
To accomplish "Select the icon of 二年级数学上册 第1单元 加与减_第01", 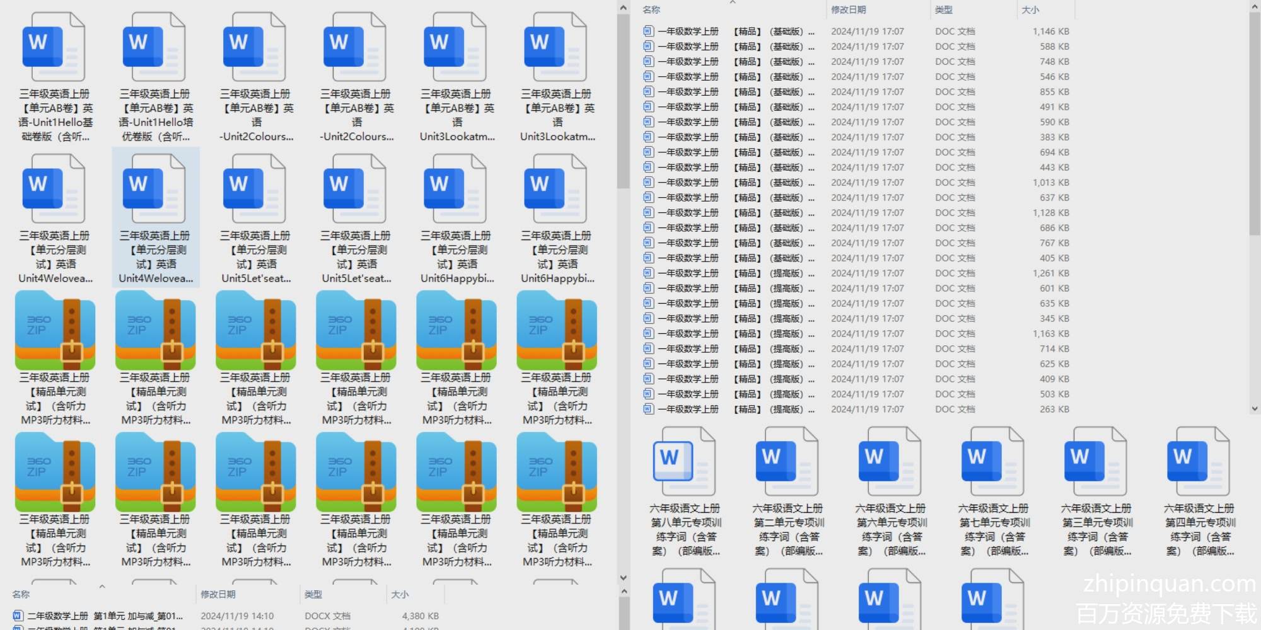I will click(x=18, y=616).
